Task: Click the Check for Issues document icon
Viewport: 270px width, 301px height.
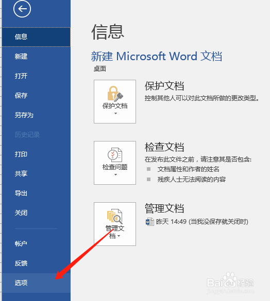Action: (114, 155)
